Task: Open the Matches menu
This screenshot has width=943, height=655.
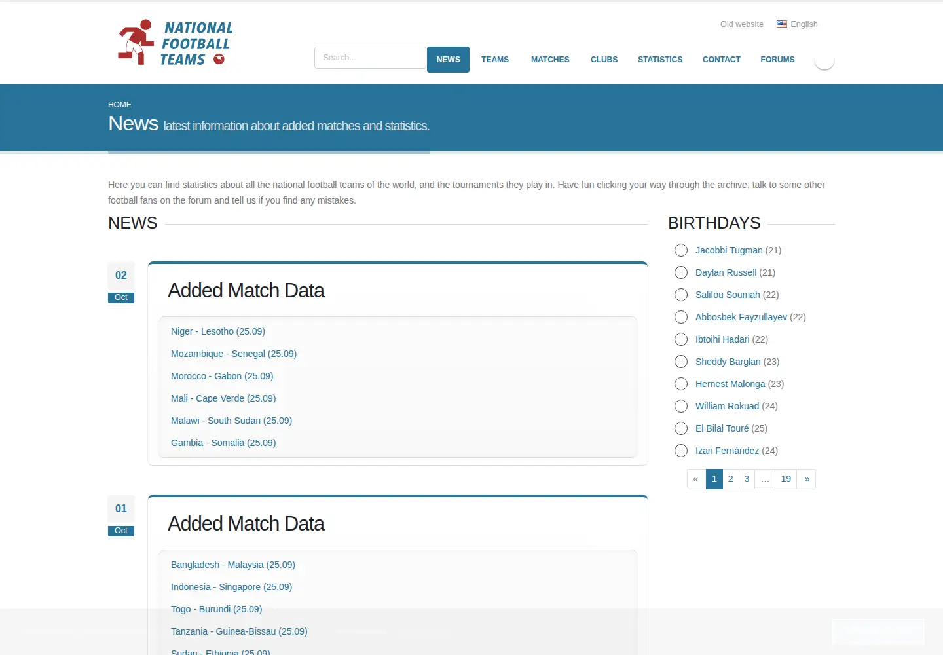Action: (550, 60)
